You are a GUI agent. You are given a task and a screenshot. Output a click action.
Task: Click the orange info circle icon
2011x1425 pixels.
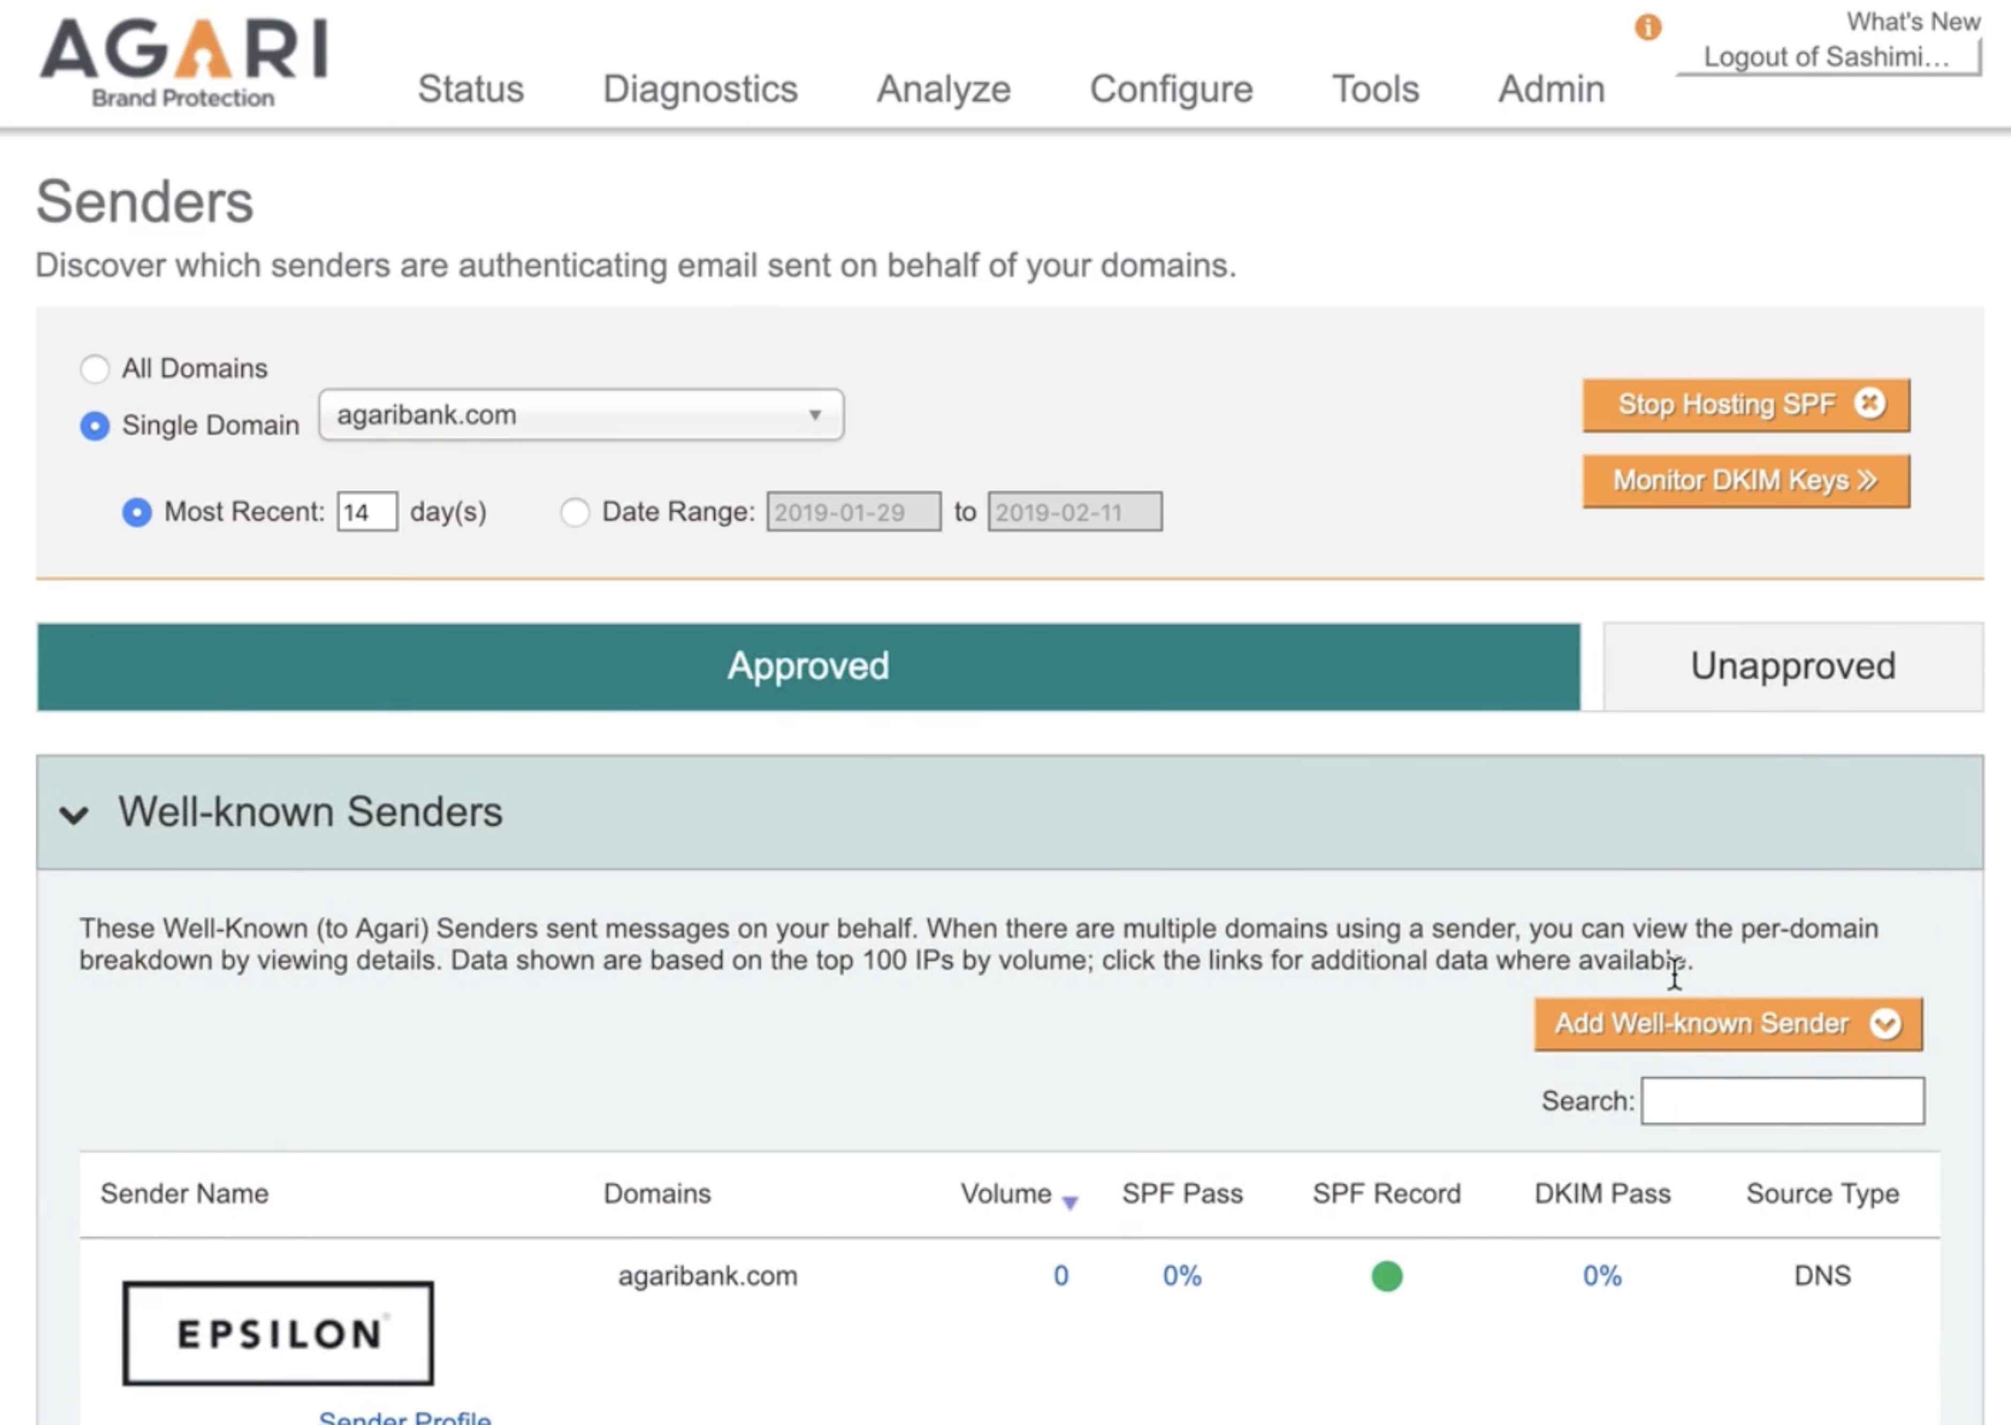coord(1648,27)
